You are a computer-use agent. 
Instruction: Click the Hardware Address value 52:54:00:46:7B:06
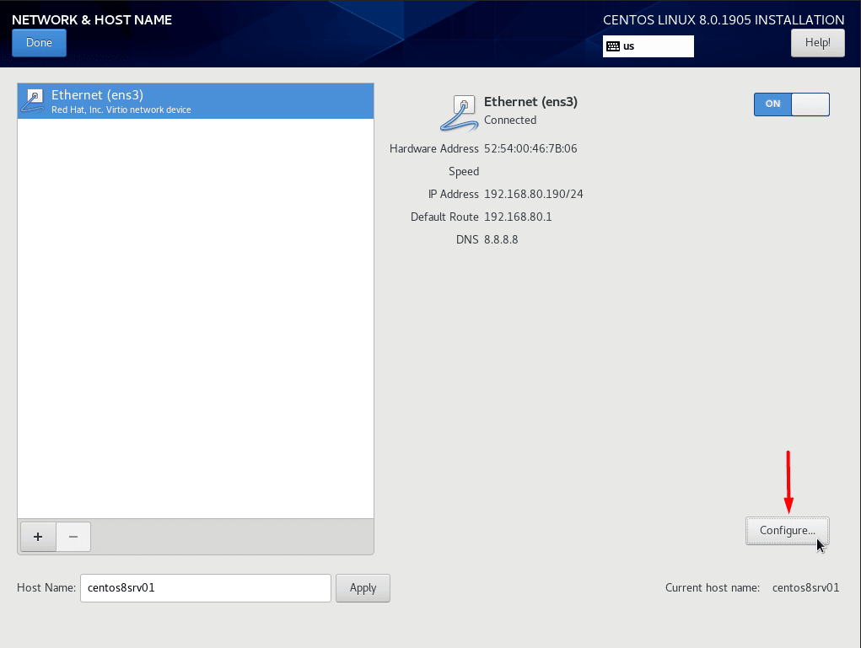530,149
